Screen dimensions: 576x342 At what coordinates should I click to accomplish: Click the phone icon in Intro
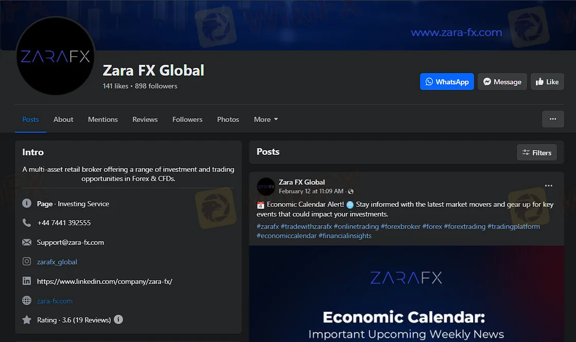[x=27, y=223]
